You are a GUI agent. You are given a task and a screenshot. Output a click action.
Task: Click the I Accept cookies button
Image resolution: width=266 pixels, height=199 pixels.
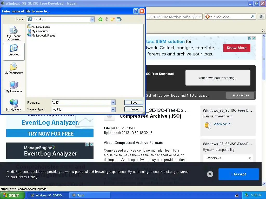(239, 174)
